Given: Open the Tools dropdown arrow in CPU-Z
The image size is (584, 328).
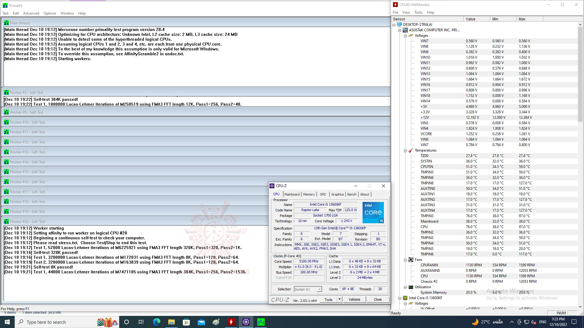Looking at the screenshot, I should coord(339,299).
